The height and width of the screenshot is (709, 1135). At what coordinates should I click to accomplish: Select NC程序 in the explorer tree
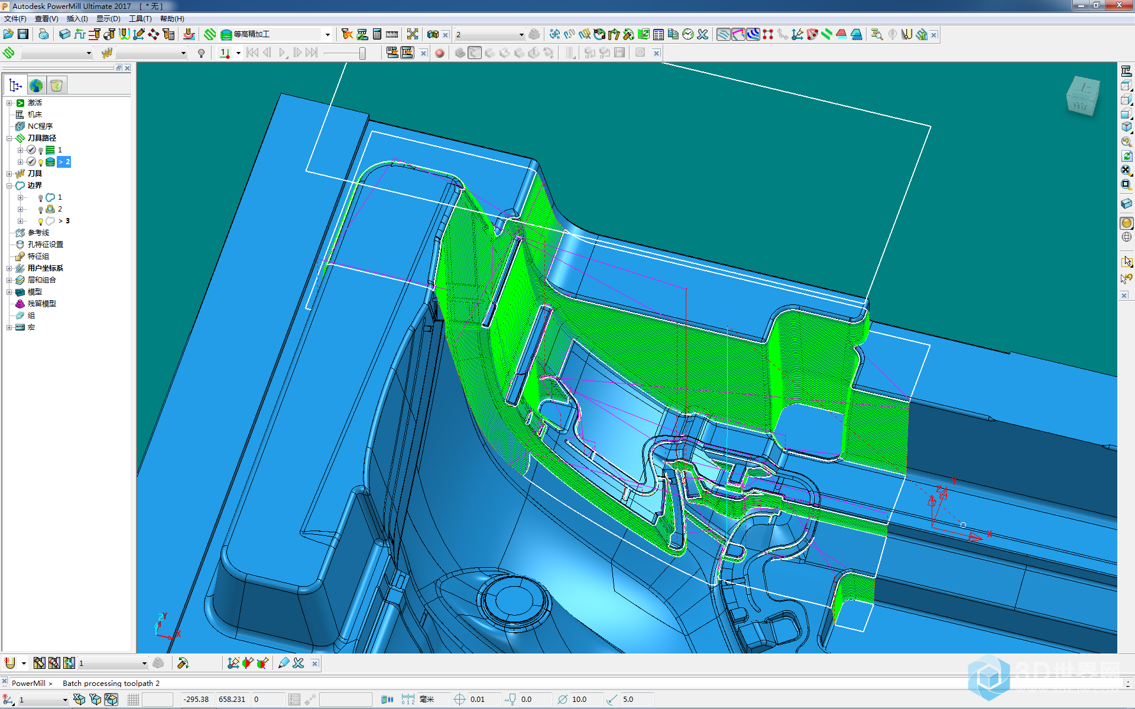40,126
